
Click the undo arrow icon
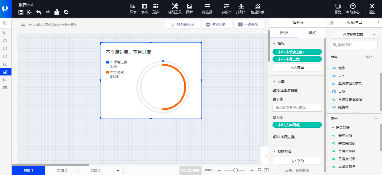[x=39, y=12]
